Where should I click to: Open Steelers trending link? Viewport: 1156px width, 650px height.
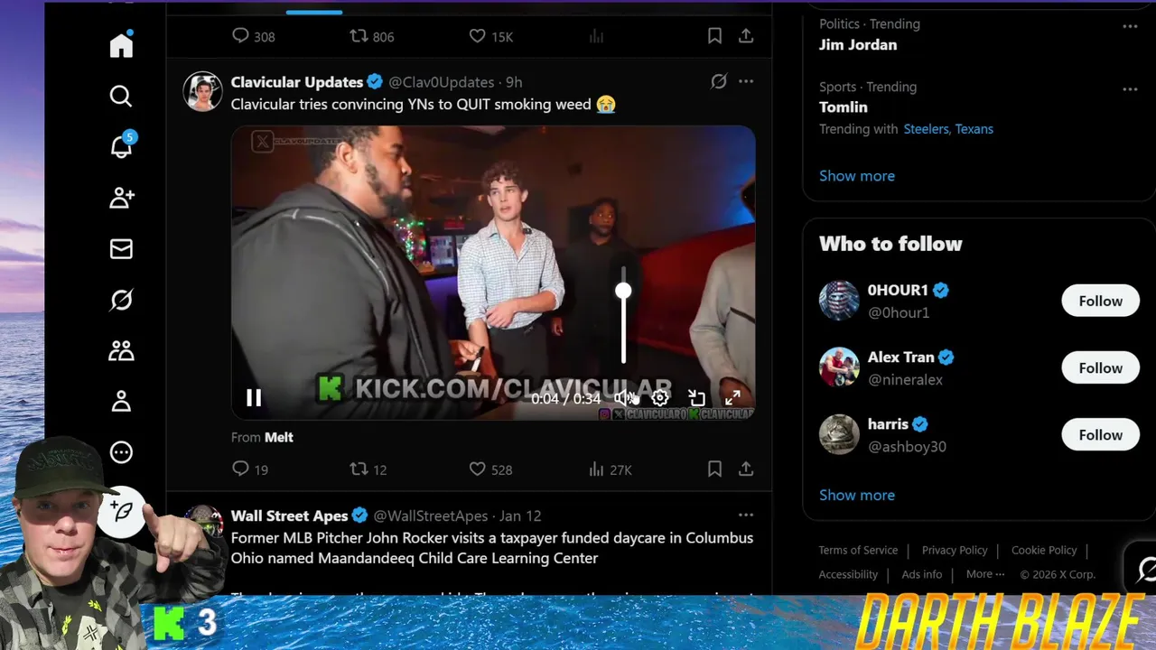click(927, 129)
